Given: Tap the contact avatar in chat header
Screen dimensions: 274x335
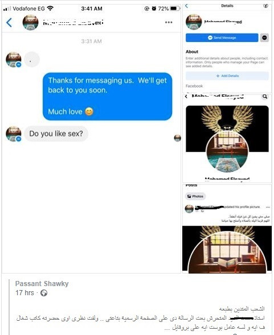Looking at the screenshot, I should point(30,22).
